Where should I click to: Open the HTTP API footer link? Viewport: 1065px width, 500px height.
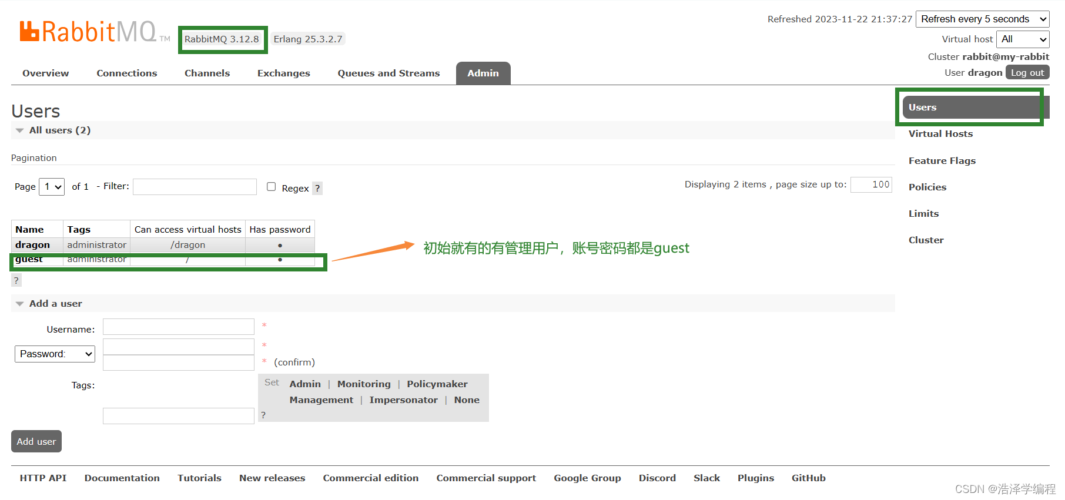click(x=43, y=478)
